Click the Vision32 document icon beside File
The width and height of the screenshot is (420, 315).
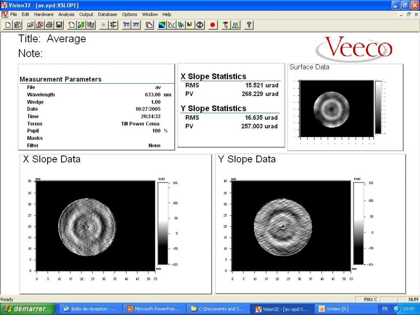[x=5, y=14]
